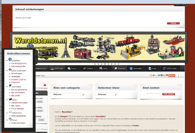Click the bricks icon beside LEGO onderdelen
The image size is (195, 133).
[x=10, y=70]
